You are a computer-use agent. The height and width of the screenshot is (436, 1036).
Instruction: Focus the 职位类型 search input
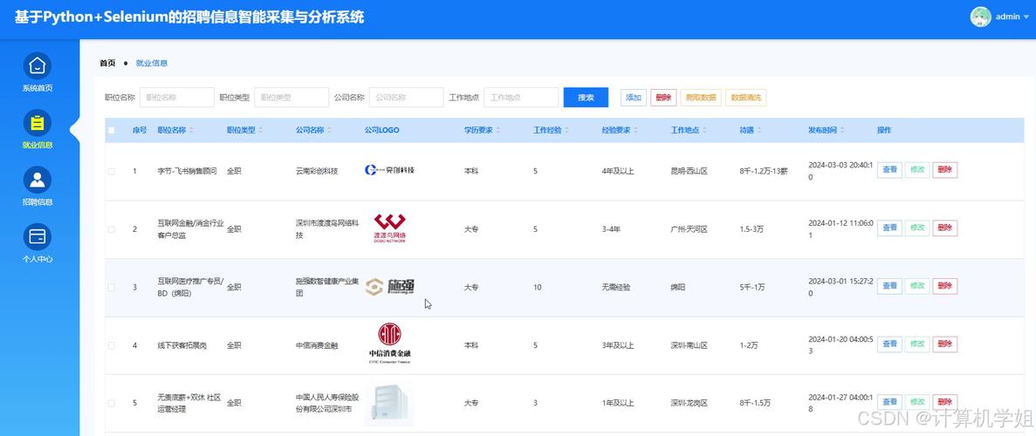point(292,97)
